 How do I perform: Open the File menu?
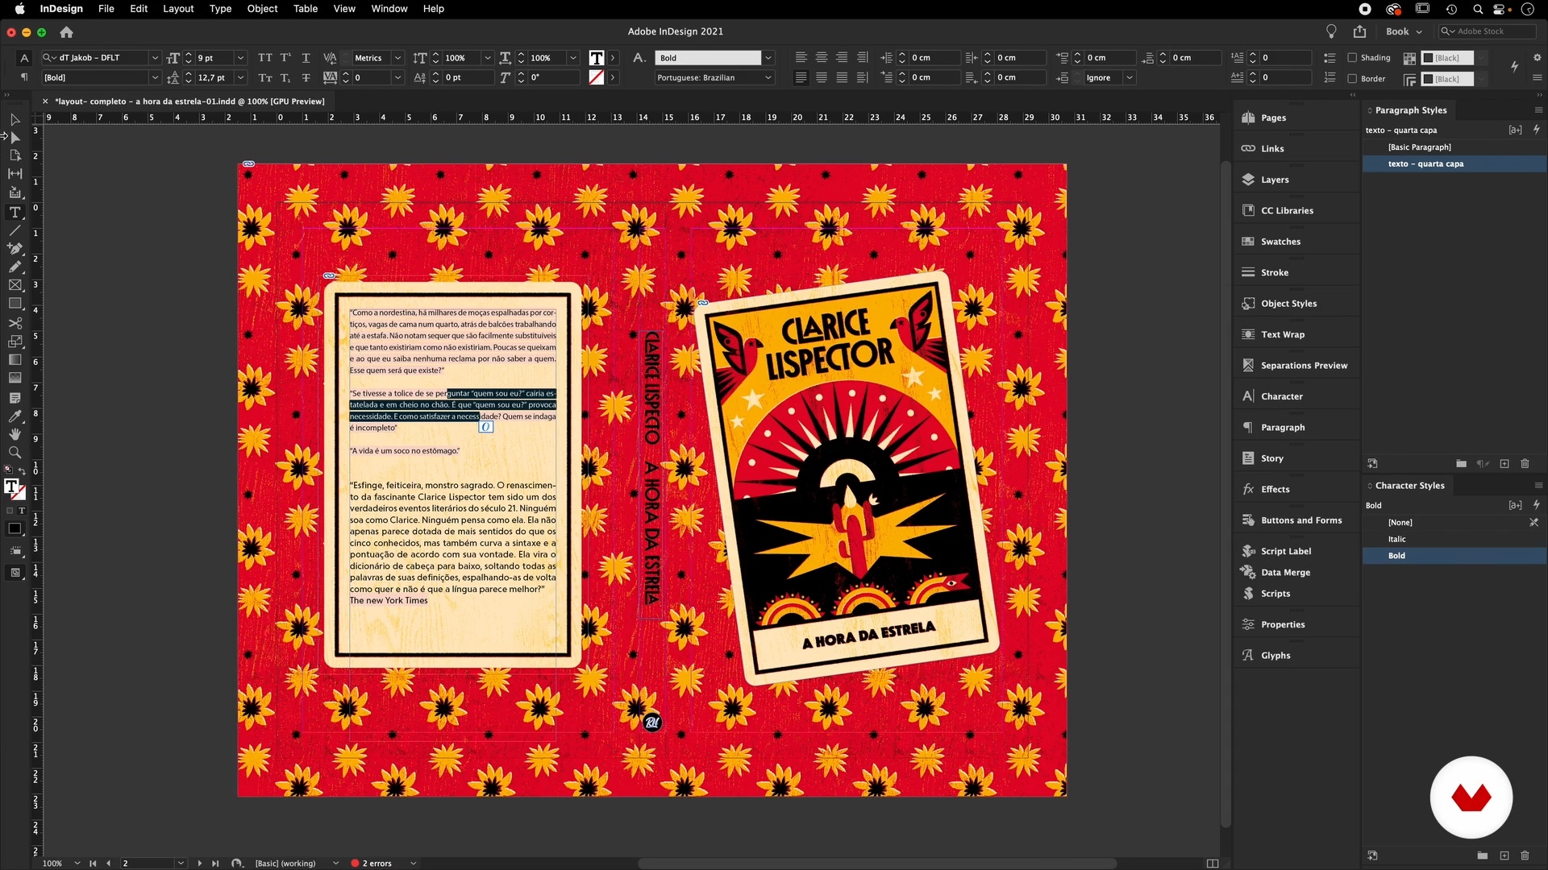[106, 9]
